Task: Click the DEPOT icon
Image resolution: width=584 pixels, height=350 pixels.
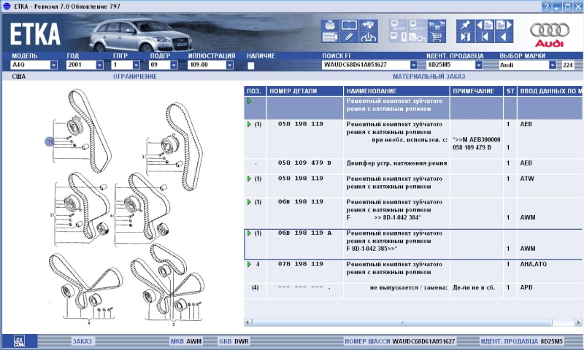Action: pyautogui.click(x=418, y=25)
